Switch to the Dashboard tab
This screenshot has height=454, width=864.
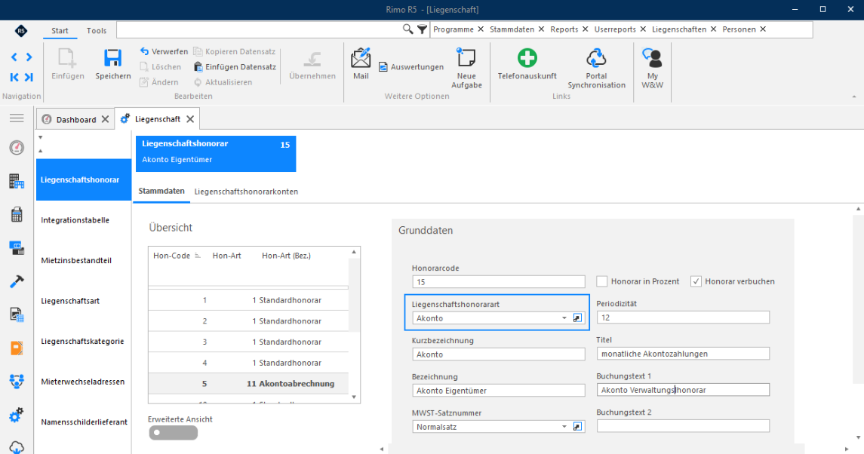76,120
